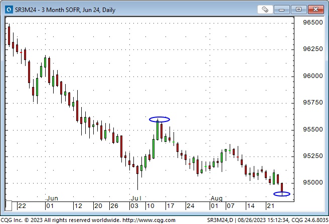This screenshot has width=329, height=224.
Task: Click the small white box at axis bottom-left corner
Action: pos(9,206)
